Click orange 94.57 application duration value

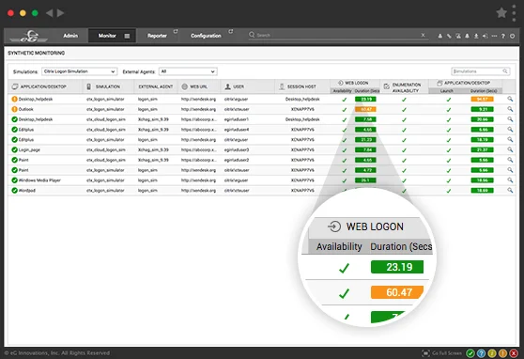(482, 99)
